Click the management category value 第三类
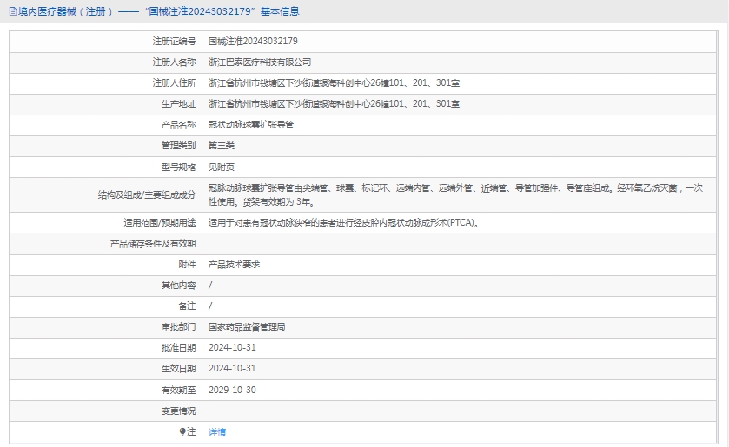 point(222,145)
